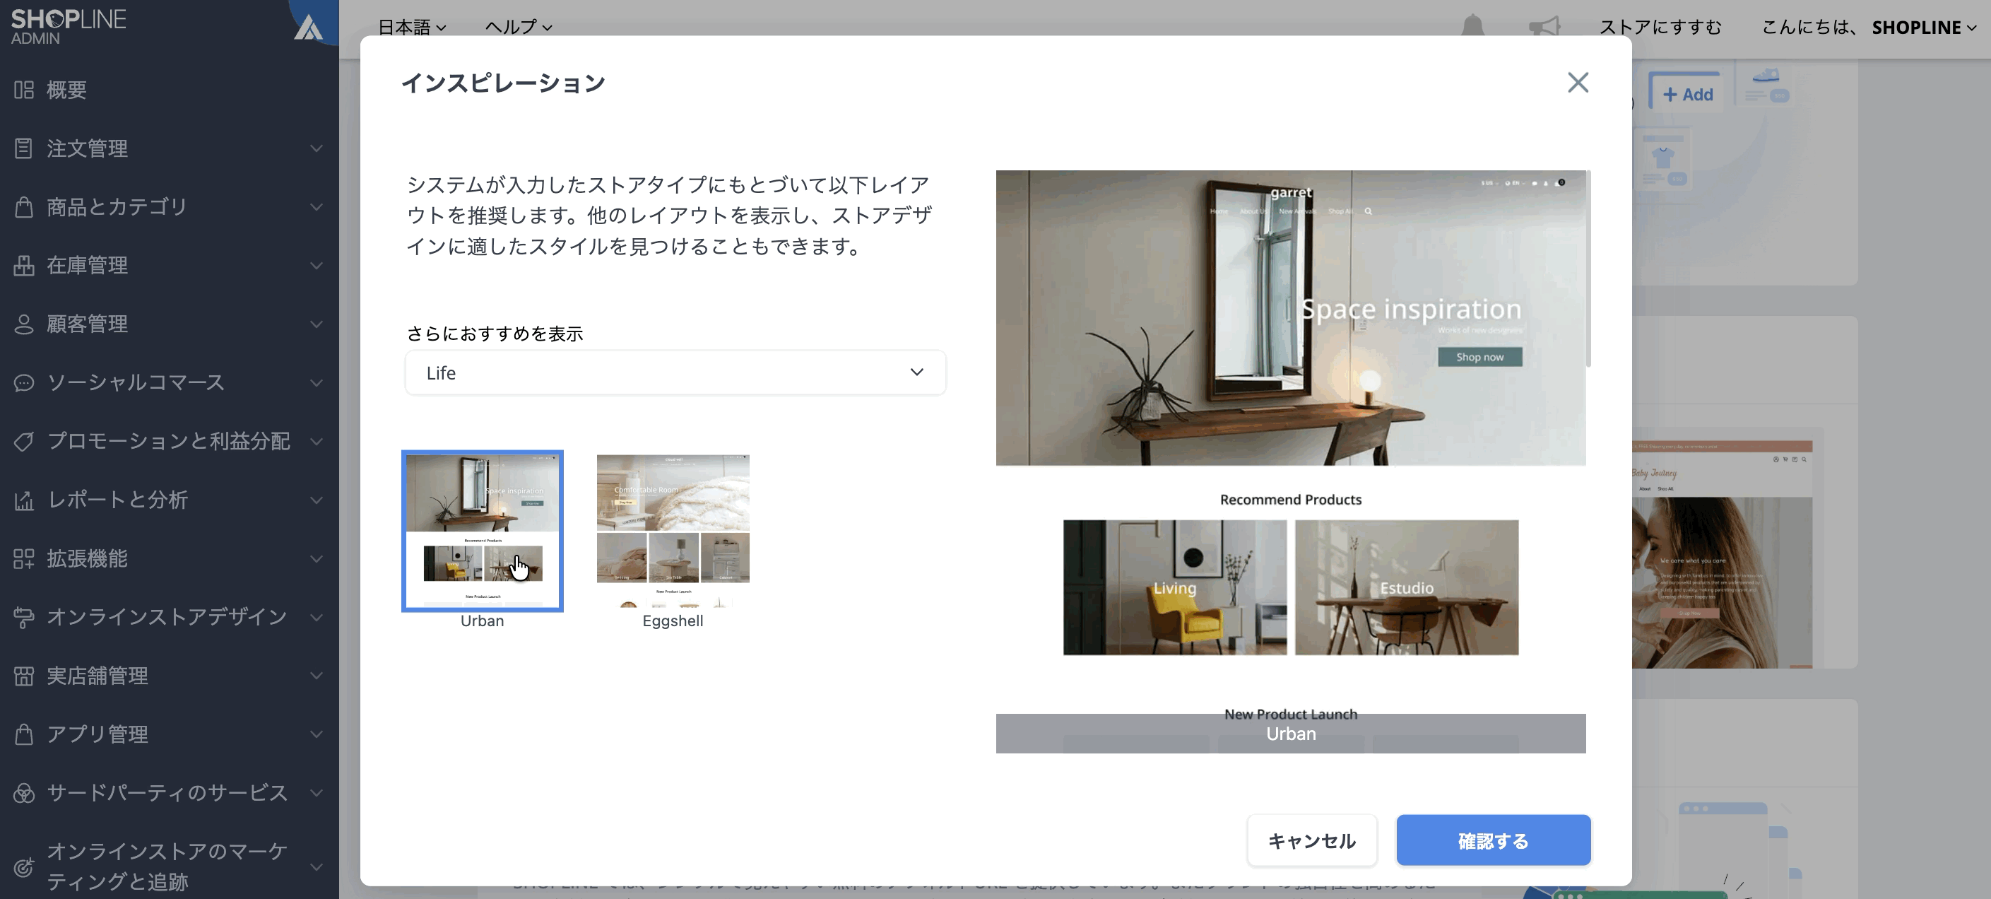Click the ソーシャルコマース chat bubble icon
The image size is (1991, 899).
24,382
